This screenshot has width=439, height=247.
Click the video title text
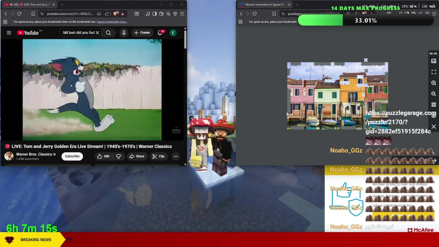(x=92, y=146)
